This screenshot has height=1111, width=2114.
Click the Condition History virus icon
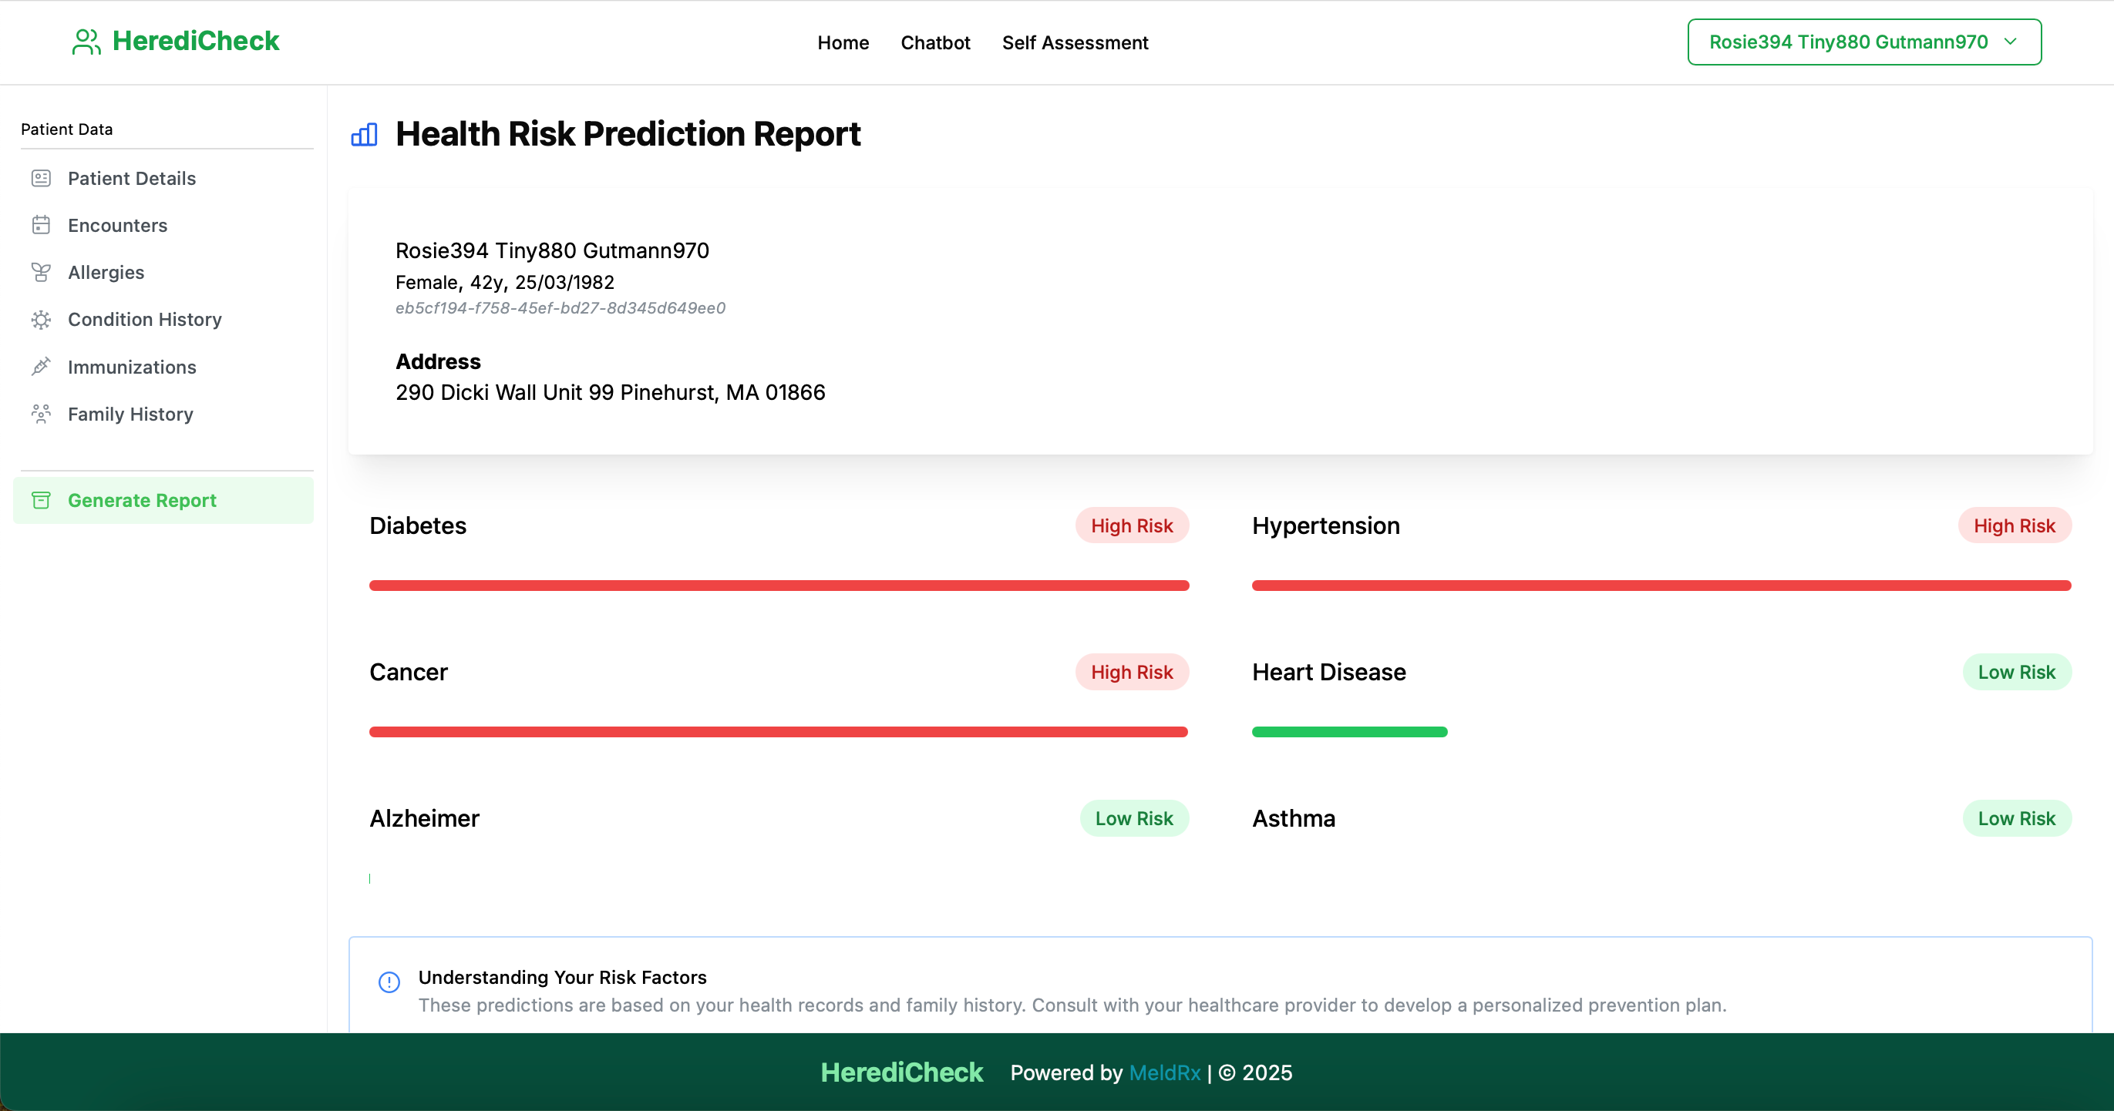pyautogui.click(x=41, y=320)
